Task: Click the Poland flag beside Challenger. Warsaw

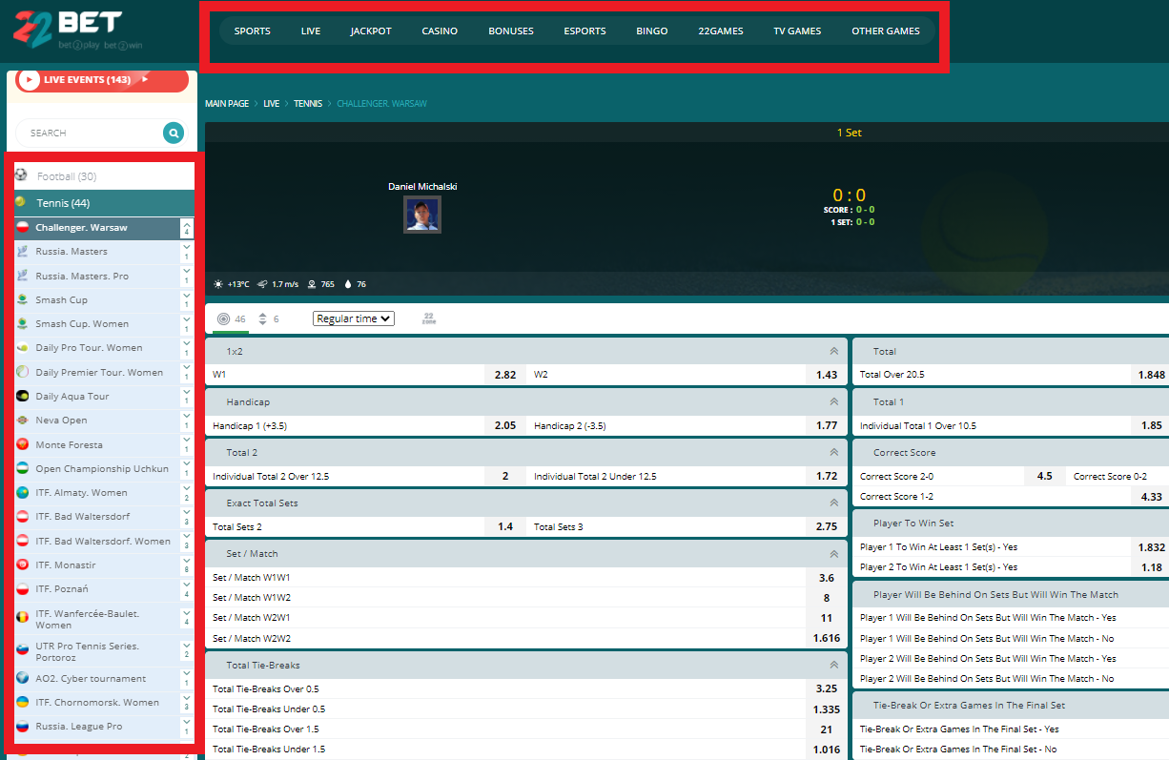Action: pos(22,228)
